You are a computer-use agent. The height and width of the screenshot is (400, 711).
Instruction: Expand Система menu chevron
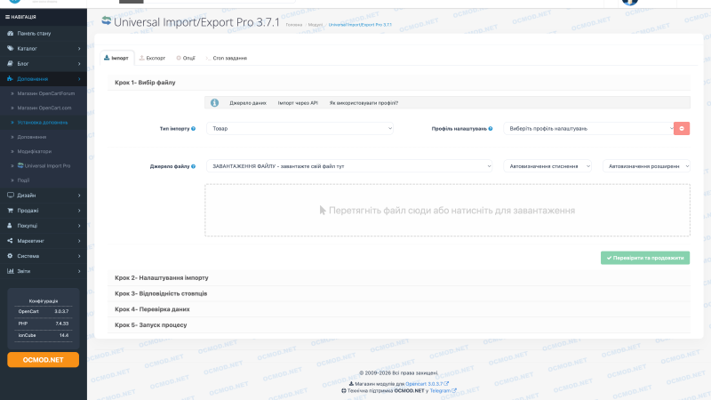79,256
